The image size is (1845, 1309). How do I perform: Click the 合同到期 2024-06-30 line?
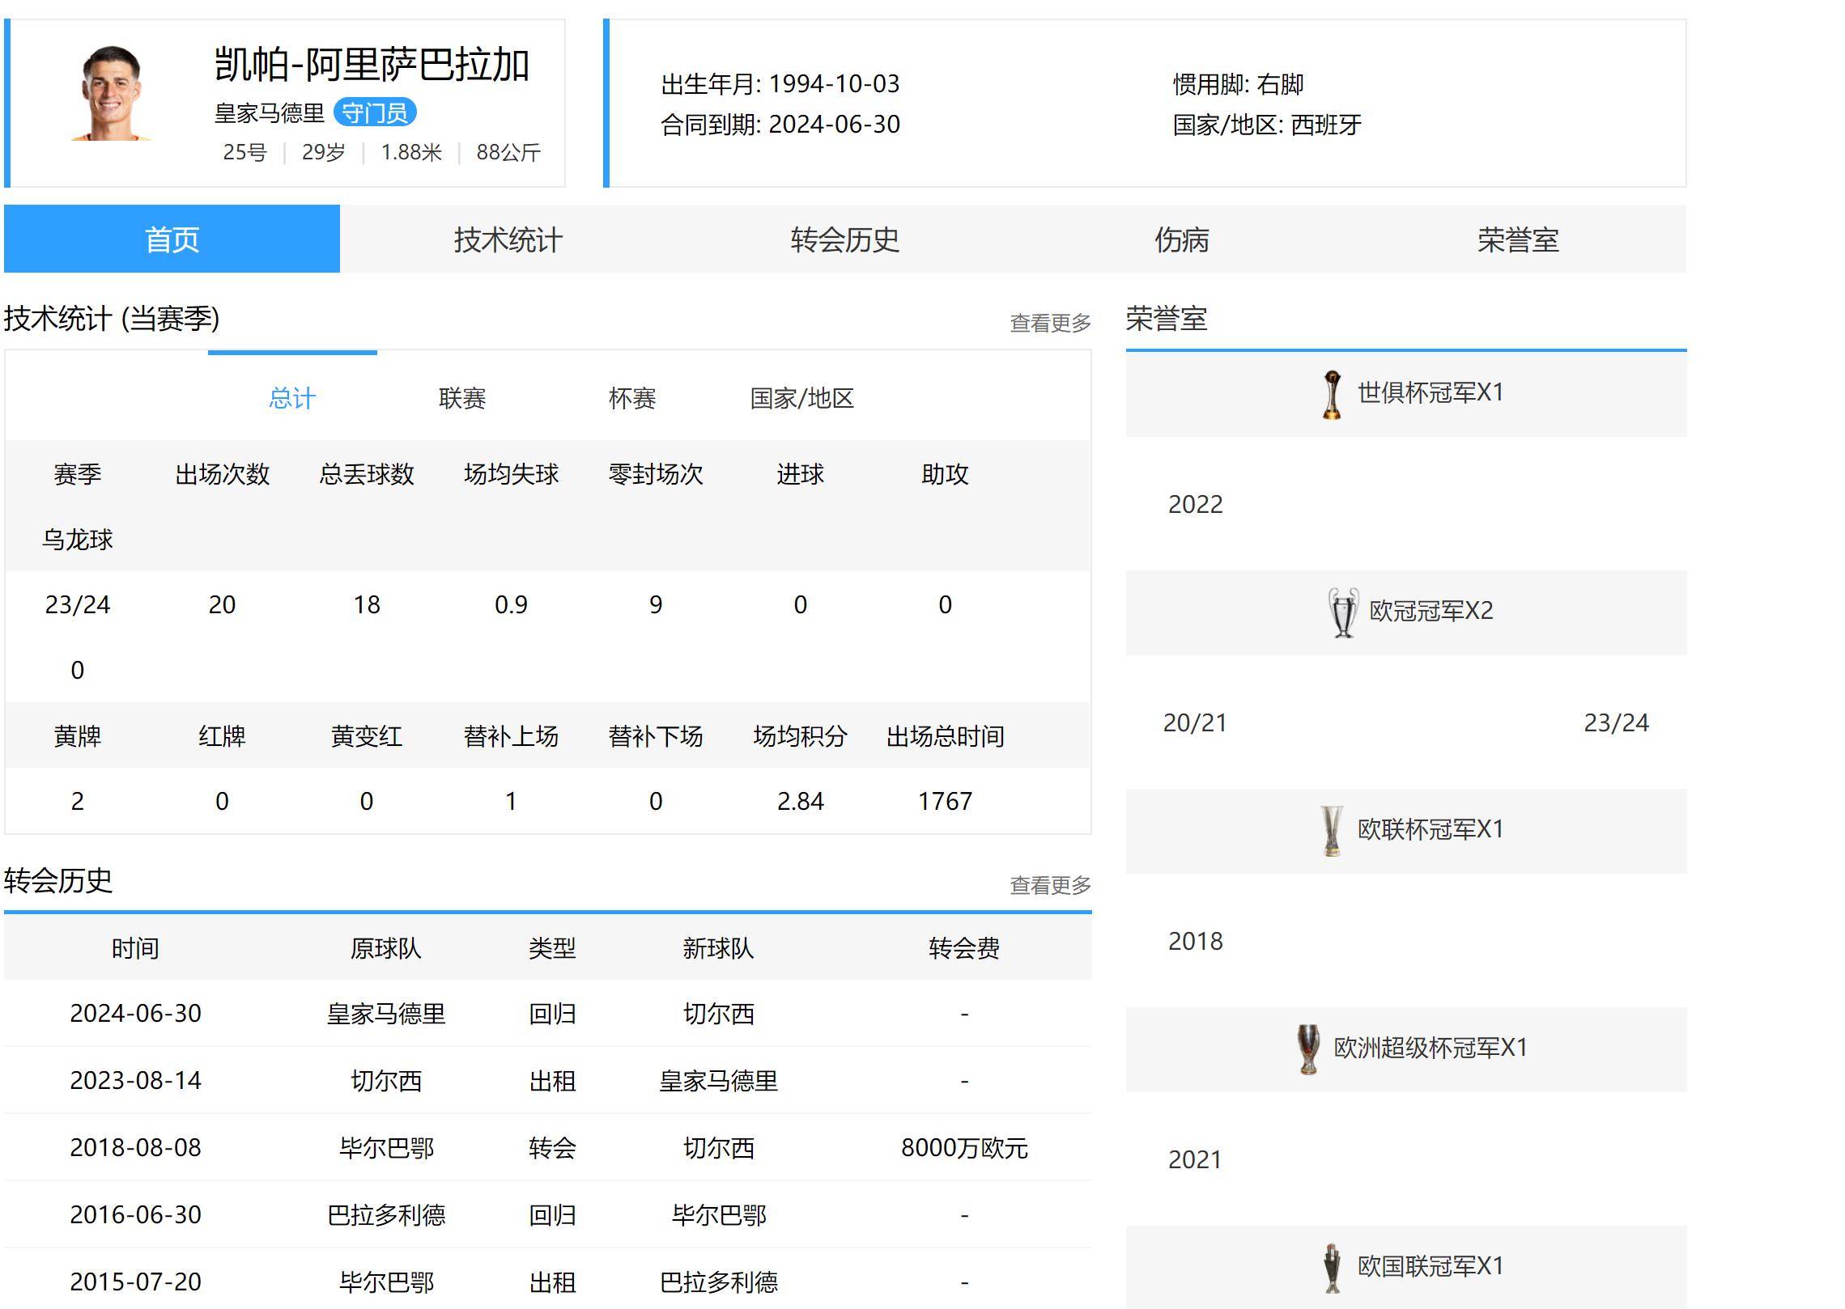(x=780, y=124)
